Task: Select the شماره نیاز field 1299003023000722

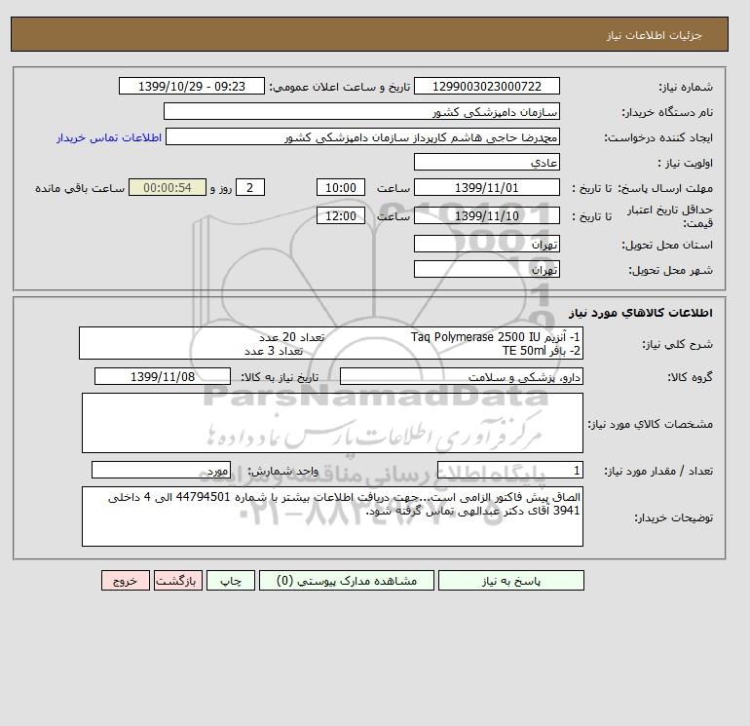Action: coord(486,86)
